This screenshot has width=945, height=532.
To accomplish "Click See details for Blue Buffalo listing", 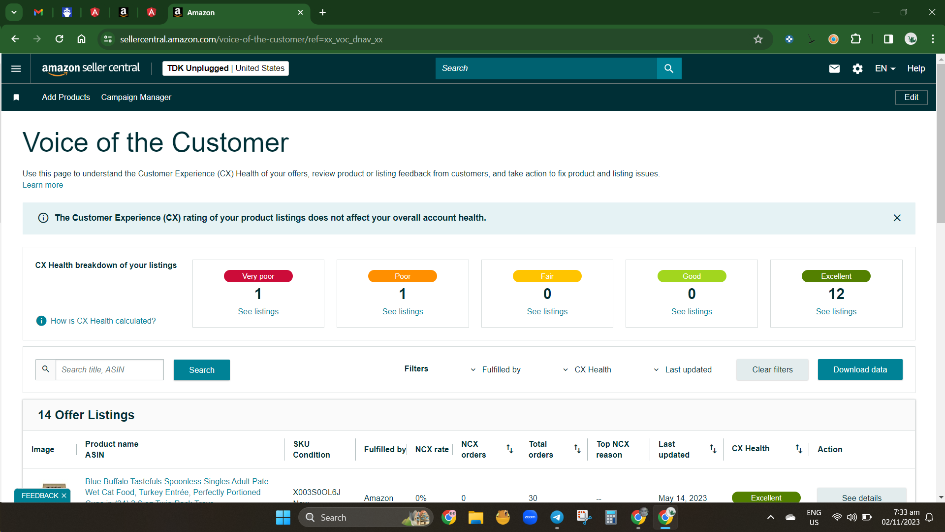I will [x=861, y=496].
